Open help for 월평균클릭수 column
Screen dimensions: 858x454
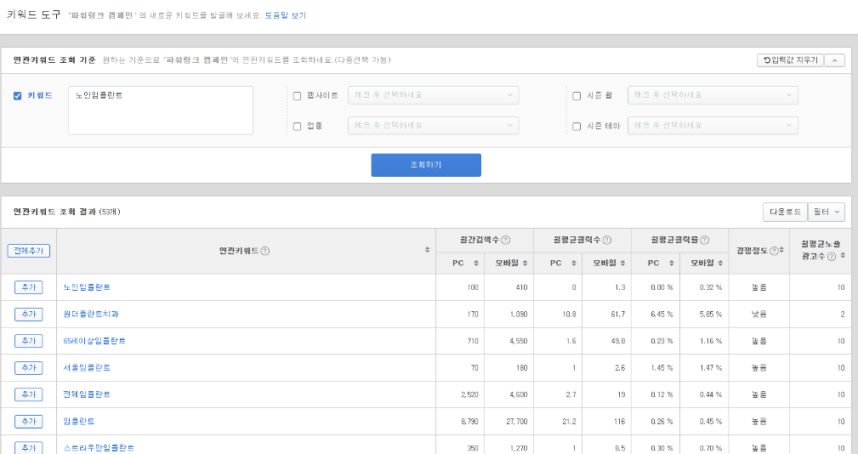[607, 240]
